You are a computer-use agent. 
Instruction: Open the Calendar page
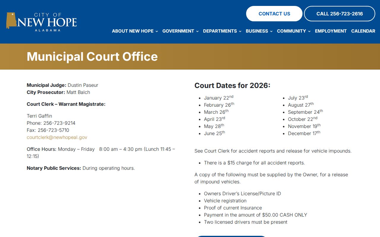363,31
